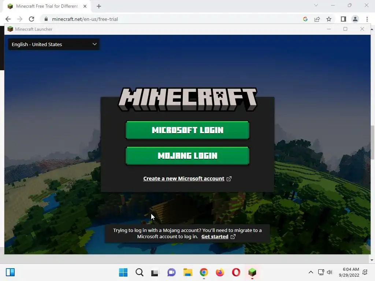The height and width of the screenshot is (281, 375).
Task: Click the Microsoft Login button
Action: [x=187, y=130]
